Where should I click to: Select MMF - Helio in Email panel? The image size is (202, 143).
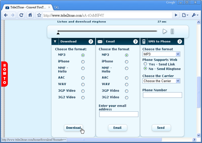pyautogui.click(x=127, y=68)
